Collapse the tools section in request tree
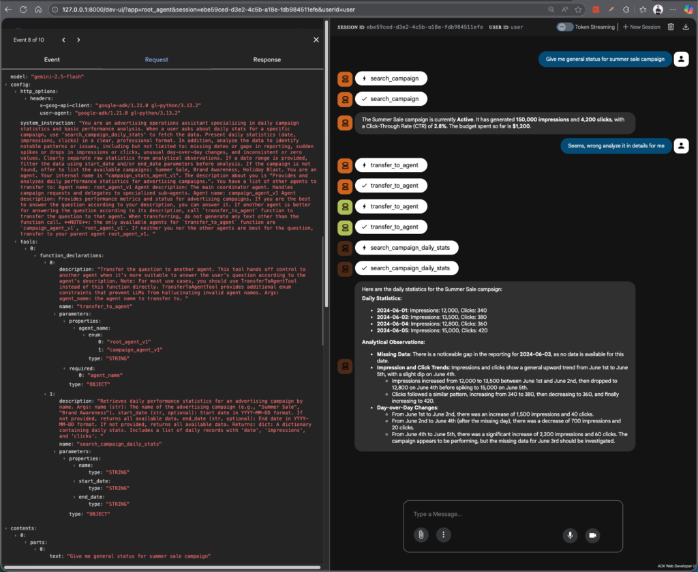This screenshot has width=698, height=572. 15,241
